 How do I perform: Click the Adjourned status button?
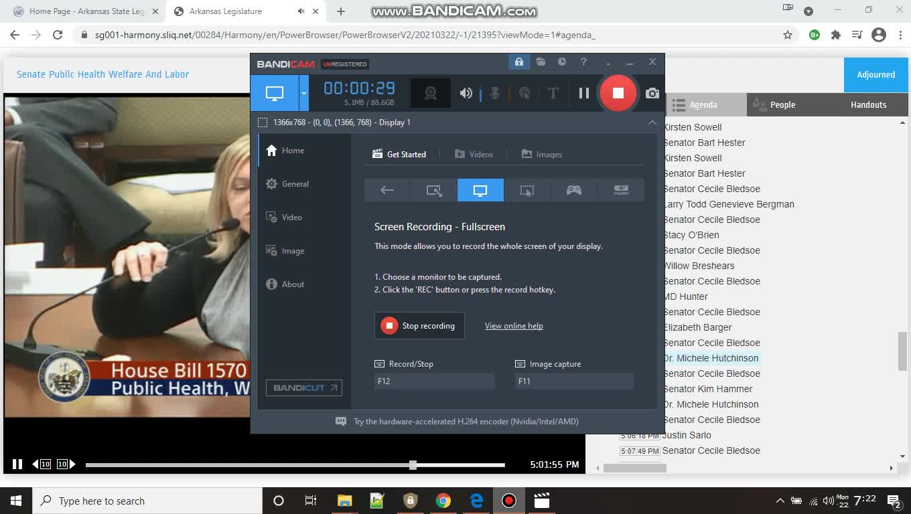click(x=875, y=74)
